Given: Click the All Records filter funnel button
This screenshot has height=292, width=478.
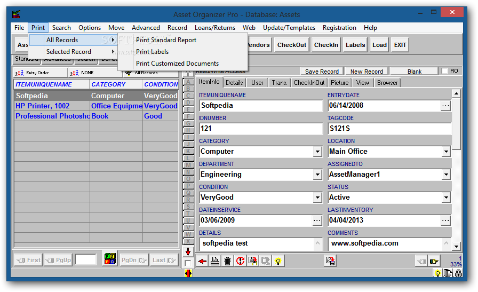Looking at the screenshot, I should (x=150, y=73).
